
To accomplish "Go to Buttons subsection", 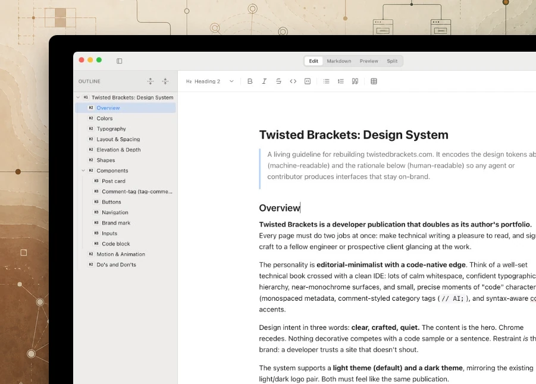I will [126, 202].
